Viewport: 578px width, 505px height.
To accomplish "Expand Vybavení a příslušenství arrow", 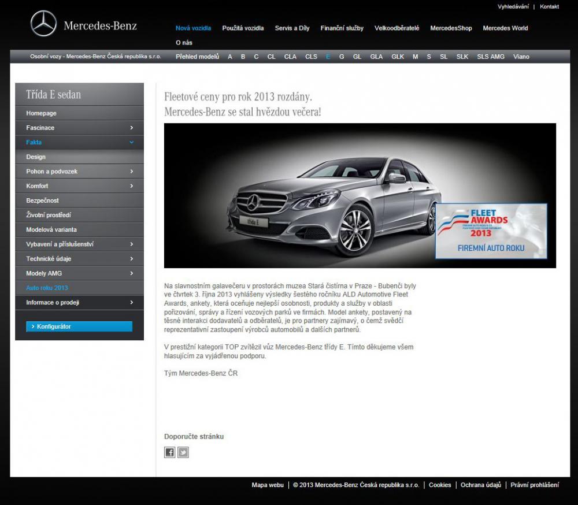I will tap(132, 244).
